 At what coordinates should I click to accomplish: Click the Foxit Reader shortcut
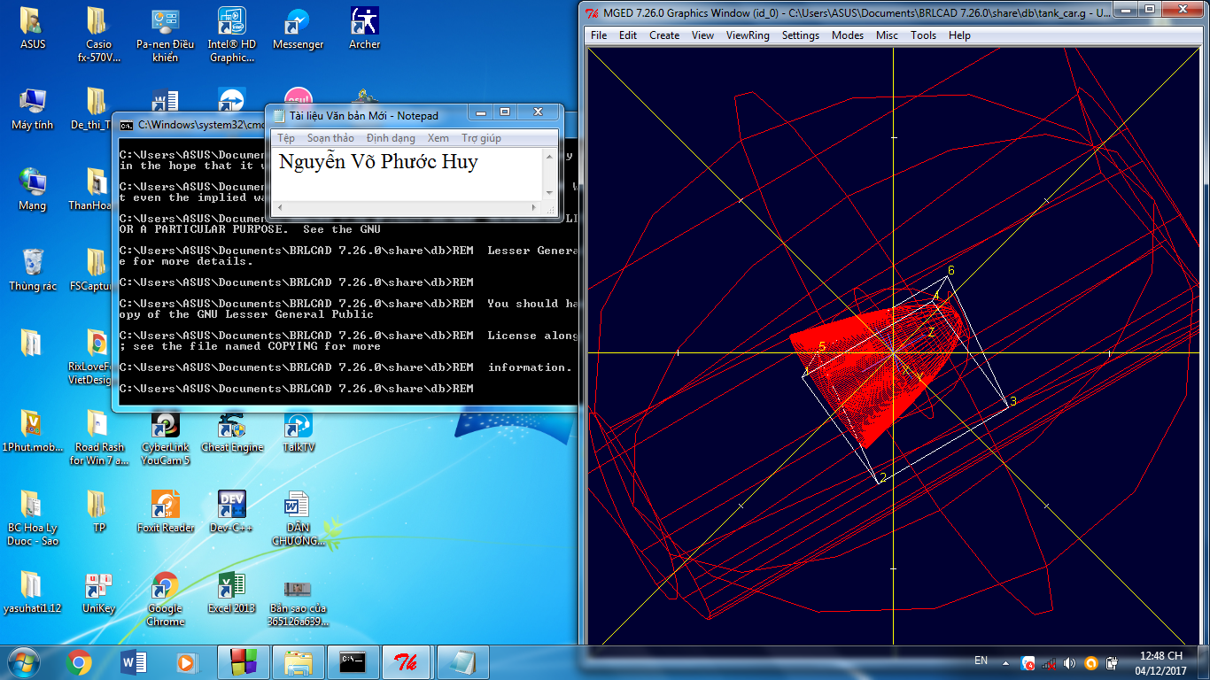(x=165, y=512)
